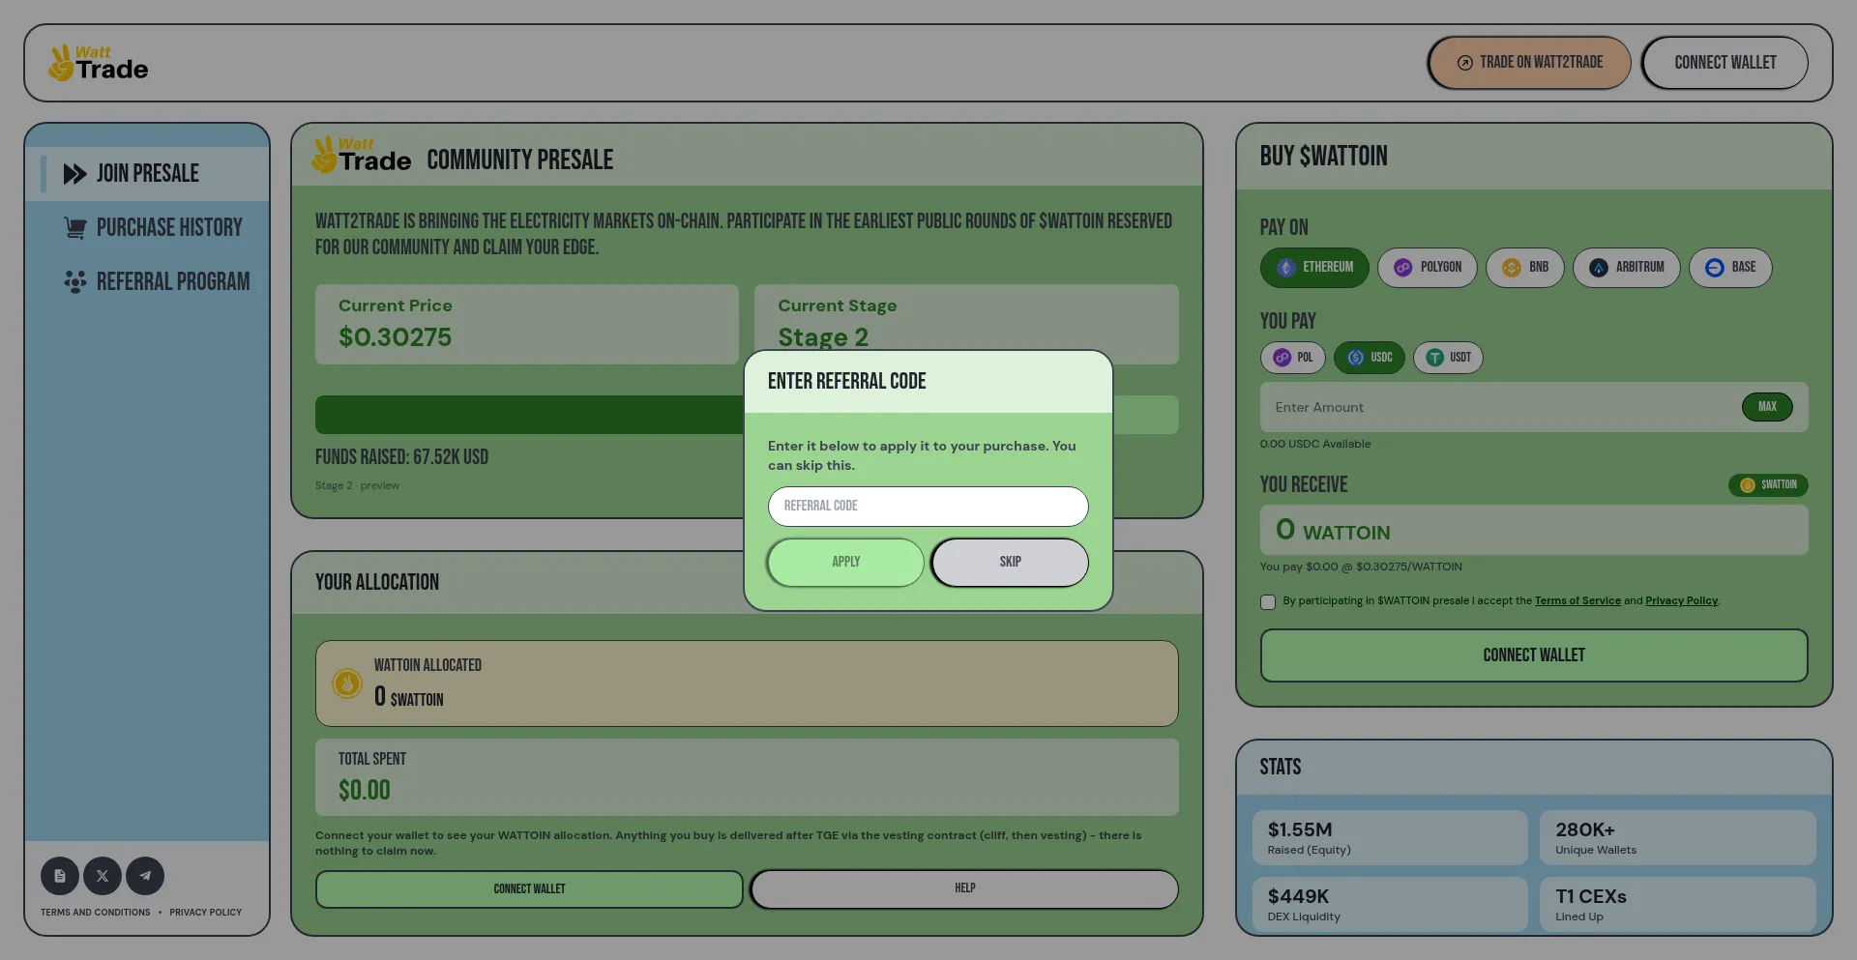Viewport: 1857px width, 960px height.
Task: Click Trade on Watt2Trade button
Action: [x=1529, y=63]
